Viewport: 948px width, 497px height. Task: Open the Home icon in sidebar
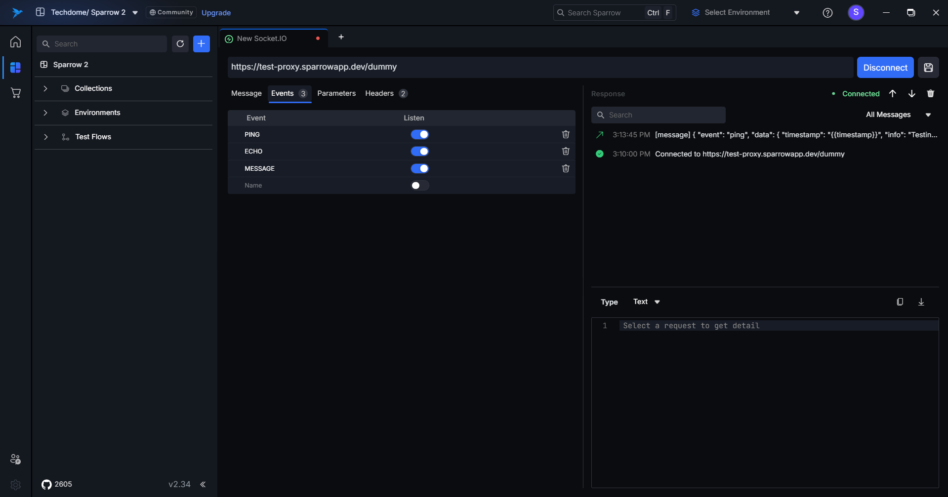pos(16,42)
